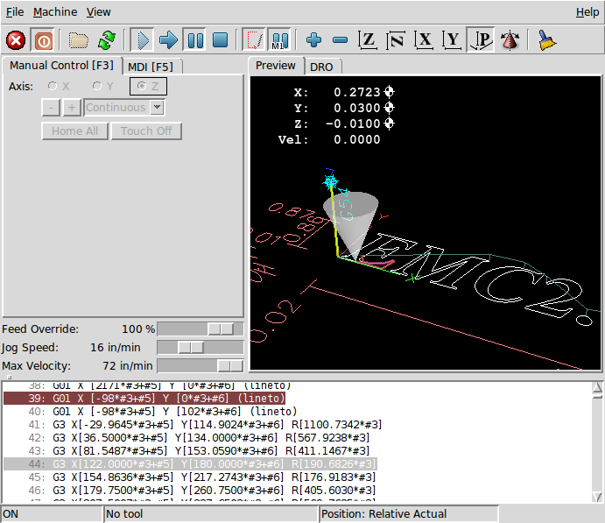Select the Z axis radio button
Image resolution: width=605 pixels, height=523 pixels.
click(140, 87)
